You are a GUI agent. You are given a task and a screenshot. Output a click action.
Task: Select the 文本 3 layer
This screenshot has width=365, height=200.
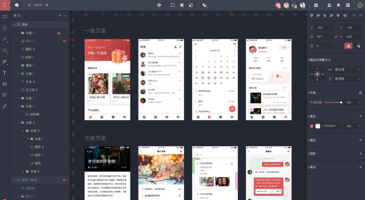40,82
